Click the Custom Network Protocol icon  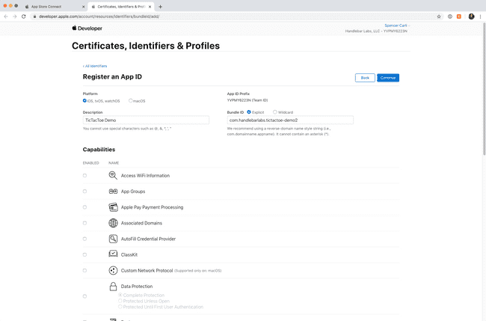(x=113, y=270)
